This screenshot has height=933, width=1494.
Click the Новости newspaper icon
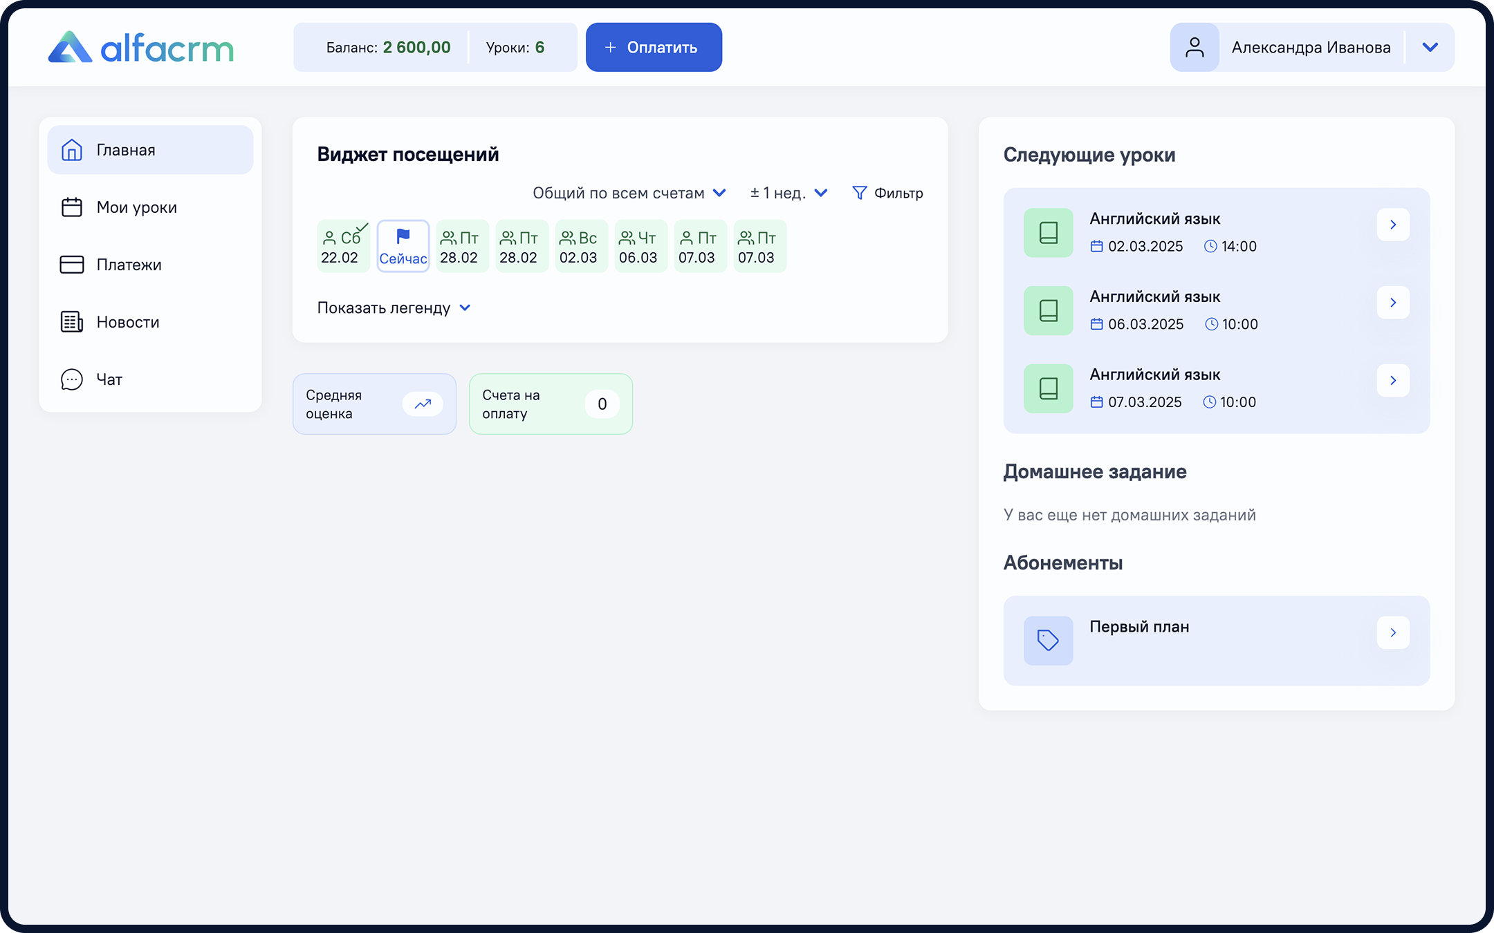(72, 322)
